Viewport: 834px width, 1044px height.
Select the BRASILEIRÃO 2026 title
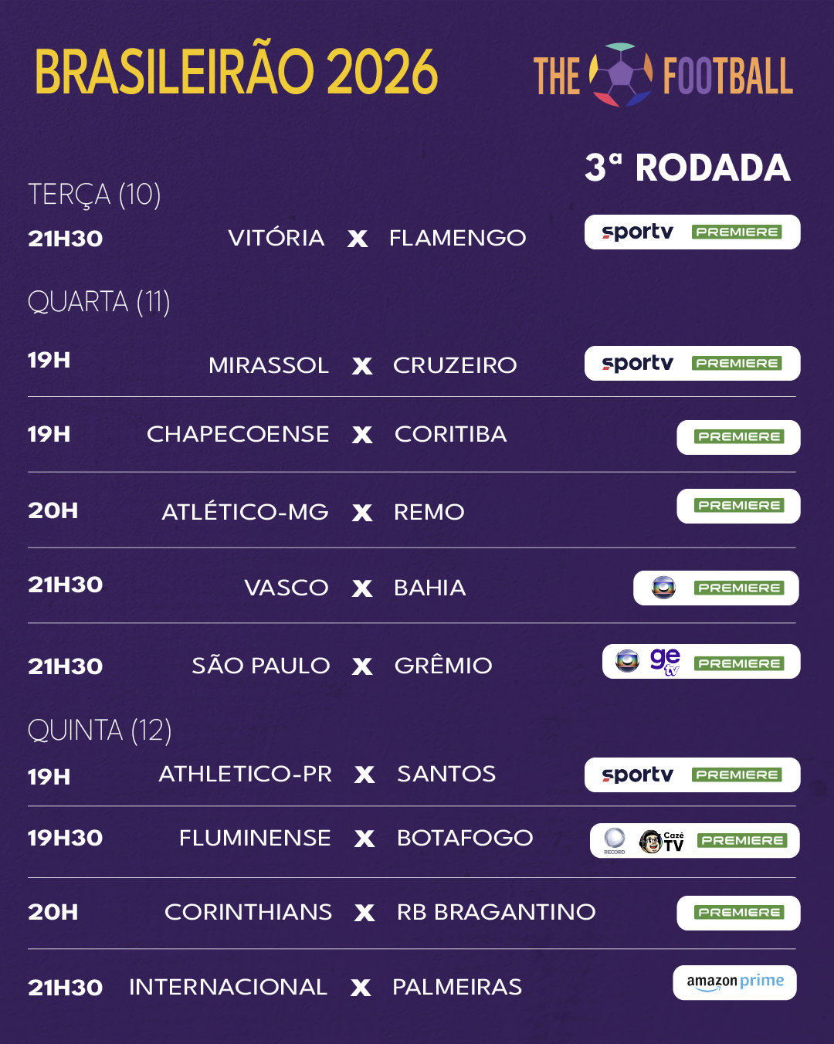[236, 72]
